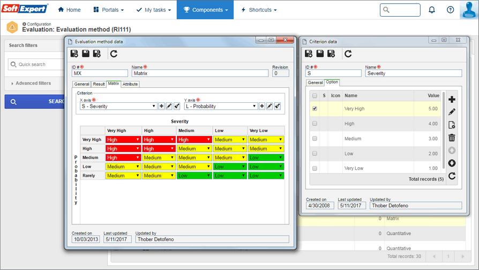Screen dimensions: 479x270
Task: Click the Name field containing Matrix
Action: coord(200,73)
